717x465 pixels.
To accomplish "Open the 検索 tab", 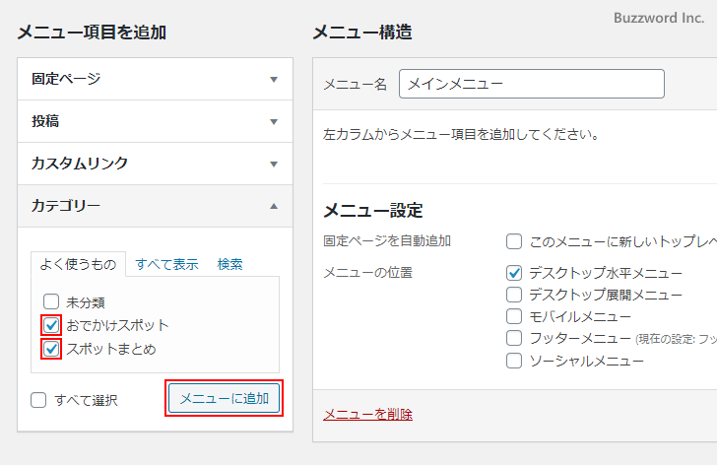I will point(230,263).
